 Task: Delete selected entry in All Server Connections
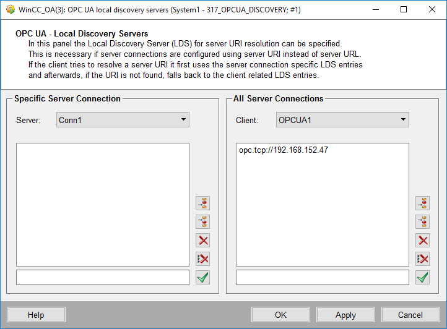click(x=422, y=241)
